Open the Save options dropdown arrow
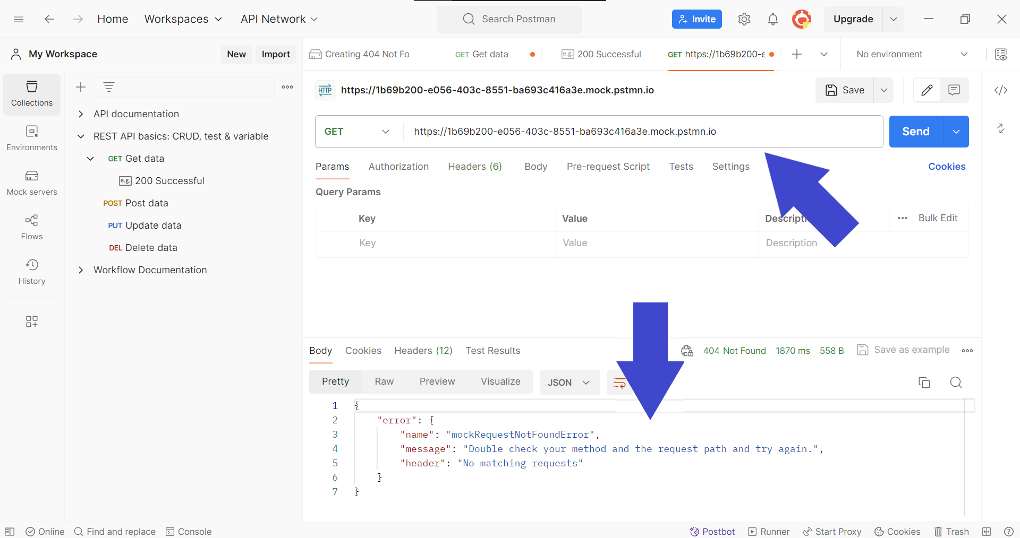Viewport: 1020px width, 538px height. (884, 90)
